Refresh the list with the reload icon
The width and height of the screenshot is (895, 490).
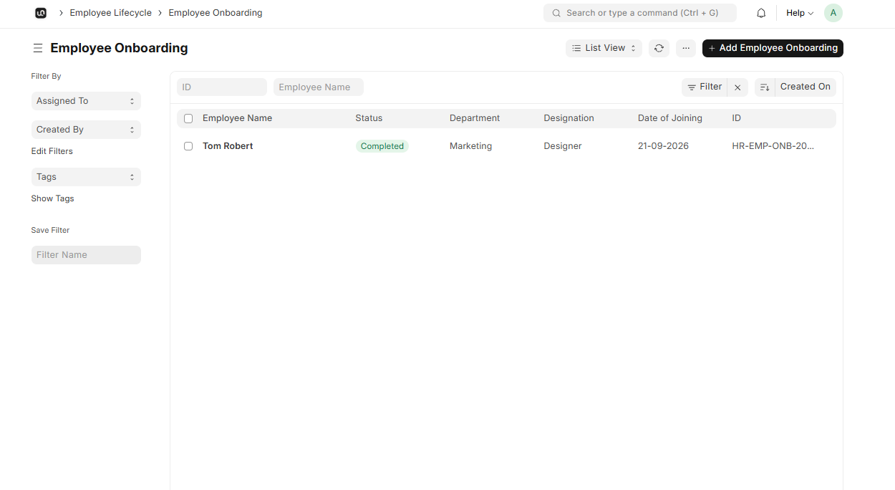[x=659, y=48]
